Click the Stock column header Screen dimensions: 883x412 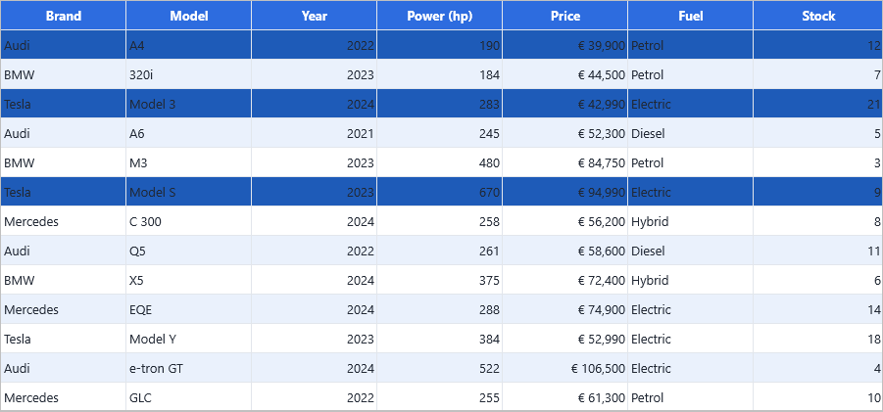click(x=818, y=16)
